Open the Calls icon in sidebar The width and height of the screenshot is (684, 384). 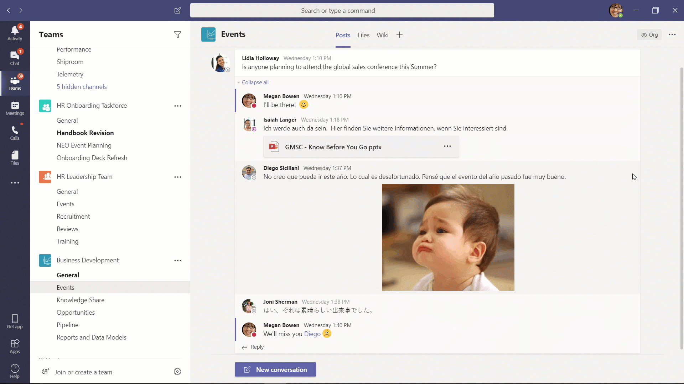point(15,132)
